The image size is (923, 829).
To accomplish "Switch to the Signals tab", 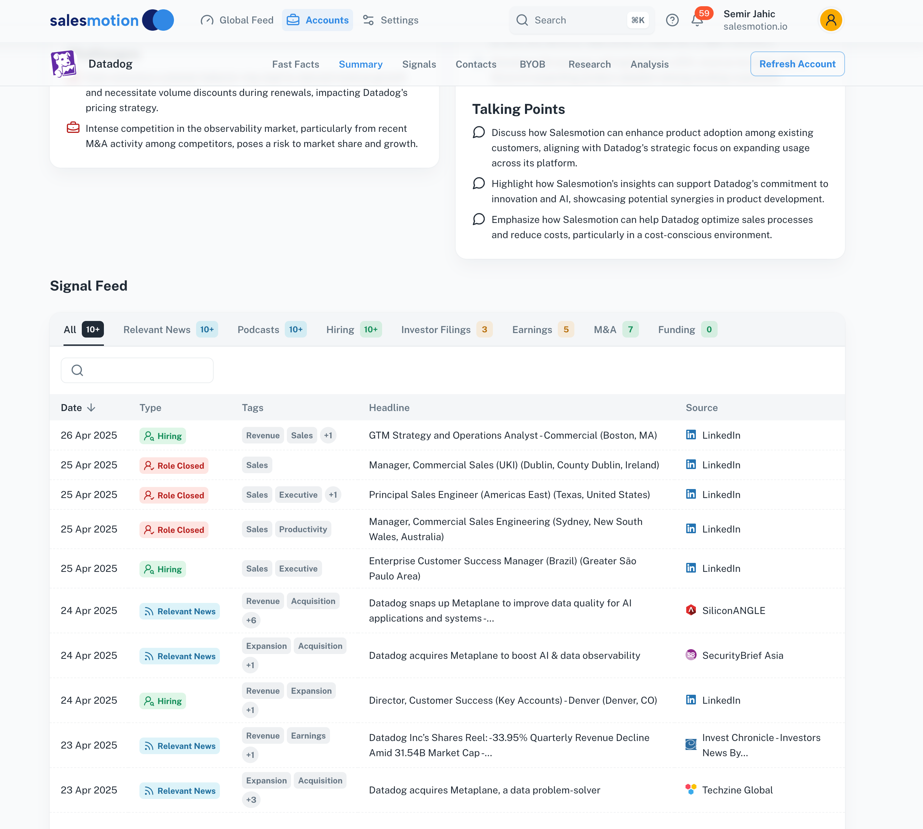I will click(419, 64).
